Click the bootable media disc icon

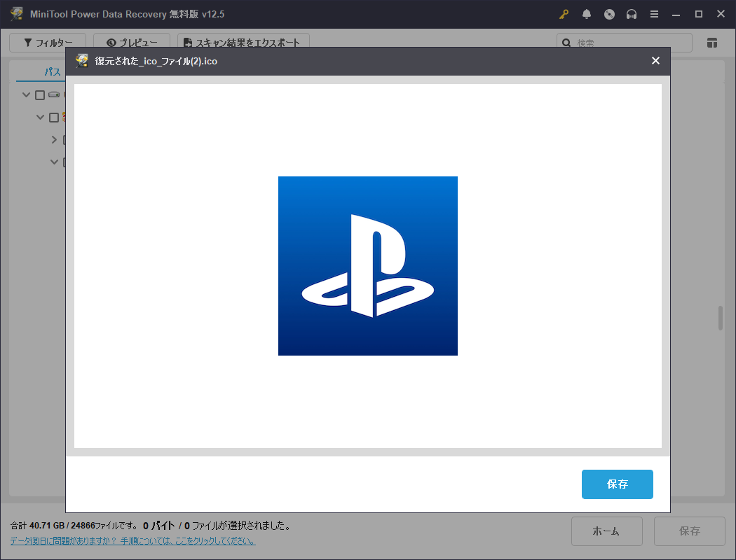pyautogui.click(x=609, y=14)
